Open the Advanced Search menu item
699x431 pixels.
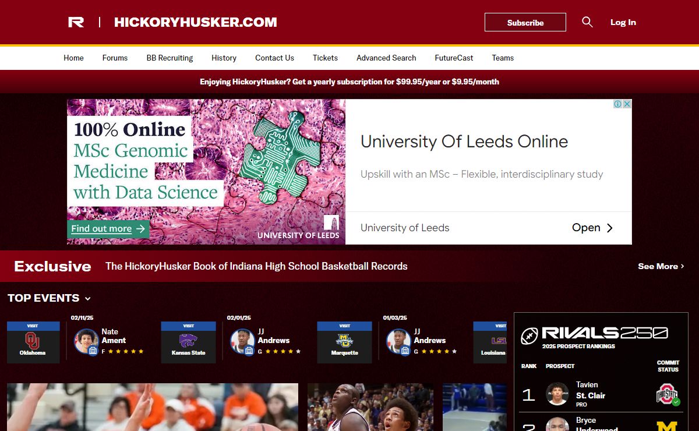click(386, 58)
